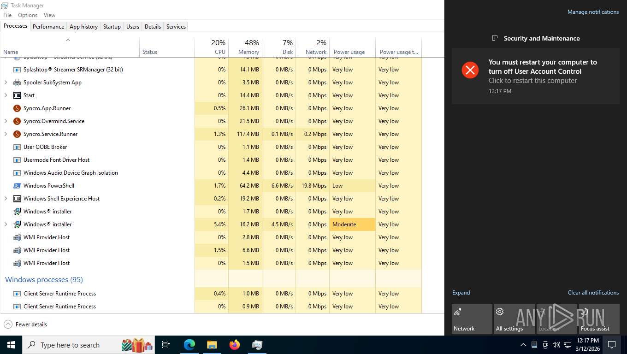Click the volume icon in system tray

pyautogui.click(x=556, y=344)
